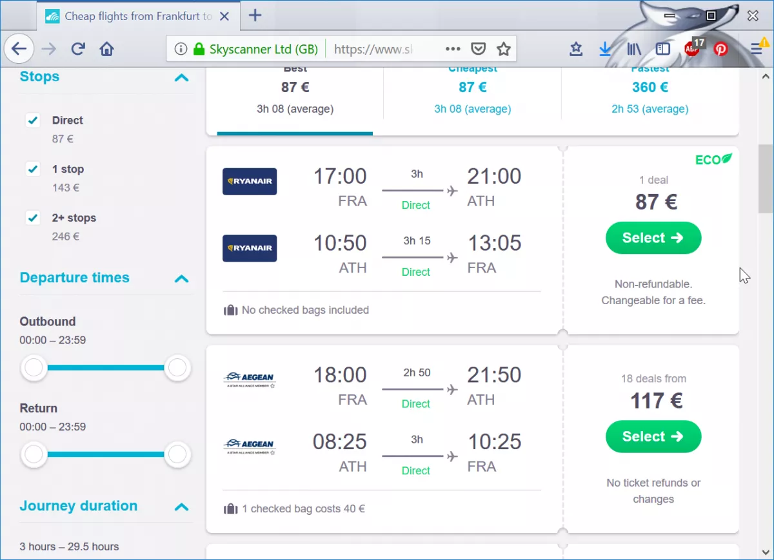The width and height of the screenshot is (774, 560).
Task: Click the luggage icon beside No checked bags
Action: pos(230,311)
